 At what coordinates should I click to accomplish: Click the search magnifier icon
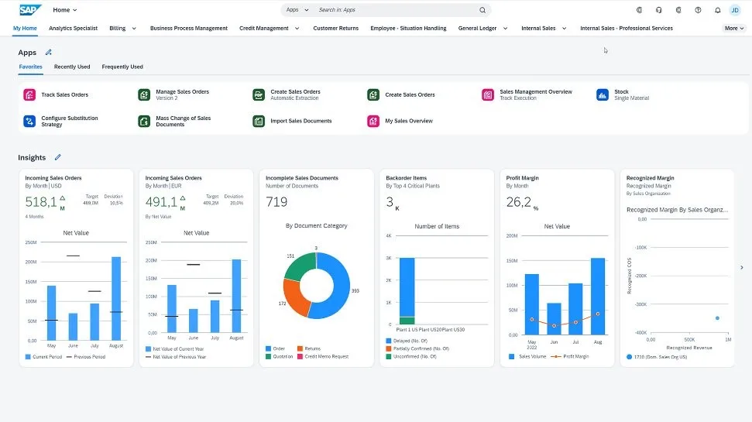(x=482, y=9)
